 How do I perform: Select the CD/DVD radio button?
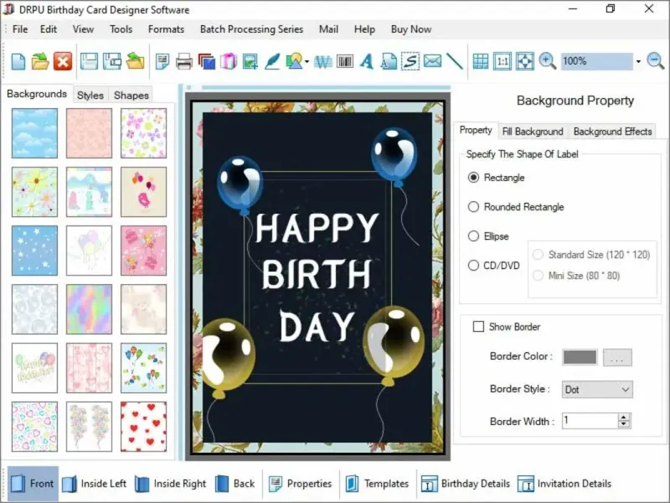[473, 266]
